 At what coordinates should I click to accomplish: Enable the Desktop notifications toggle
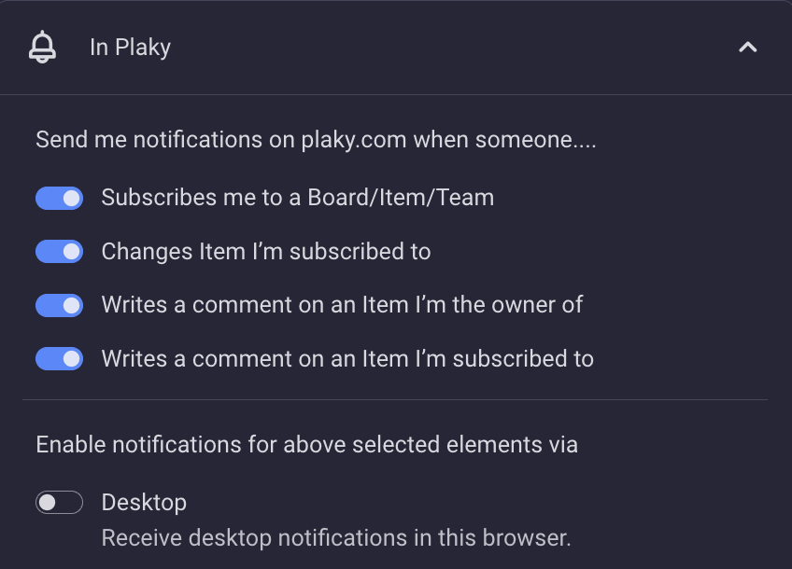point(59,503)
